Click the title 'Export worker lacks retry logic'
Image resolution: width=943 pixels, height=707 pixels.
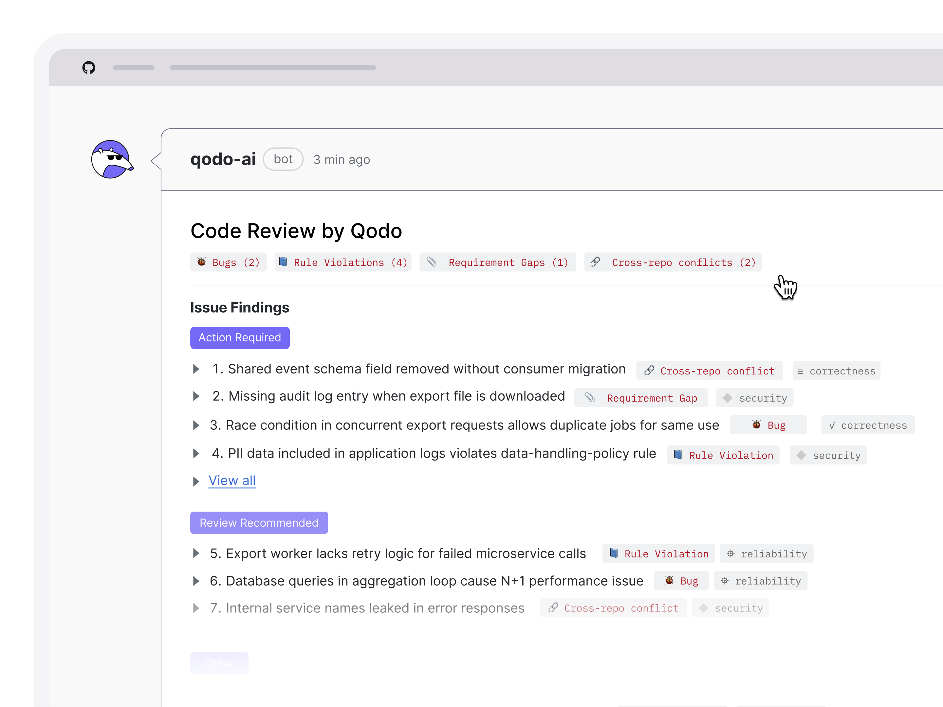[320, 553]
